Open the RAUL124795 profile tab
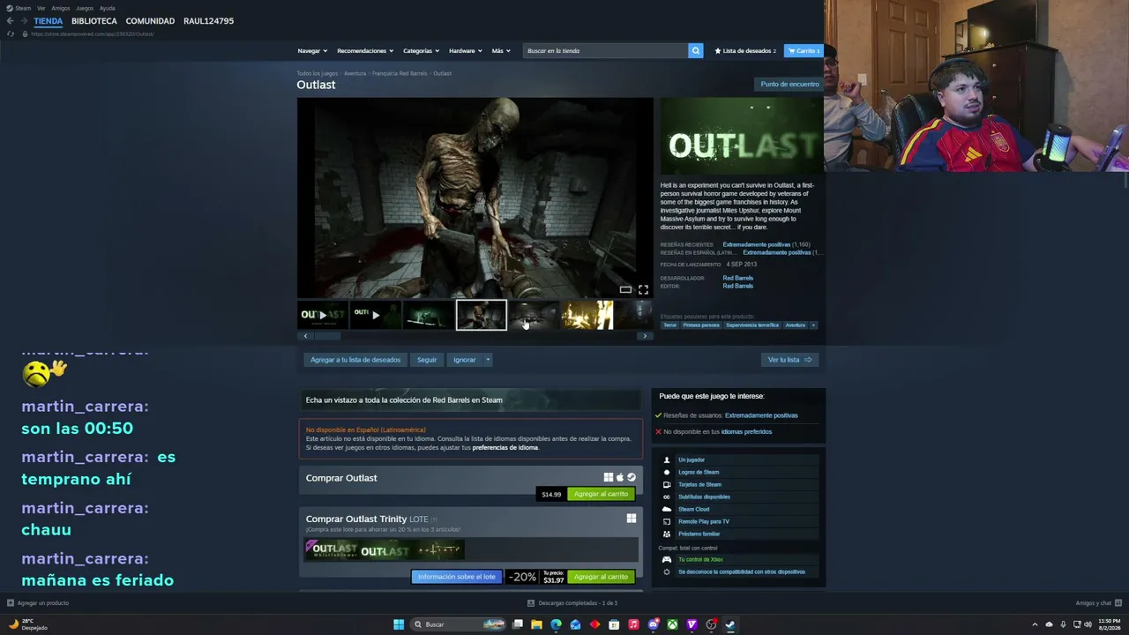 pyautogui.click(x=208, y=21)
